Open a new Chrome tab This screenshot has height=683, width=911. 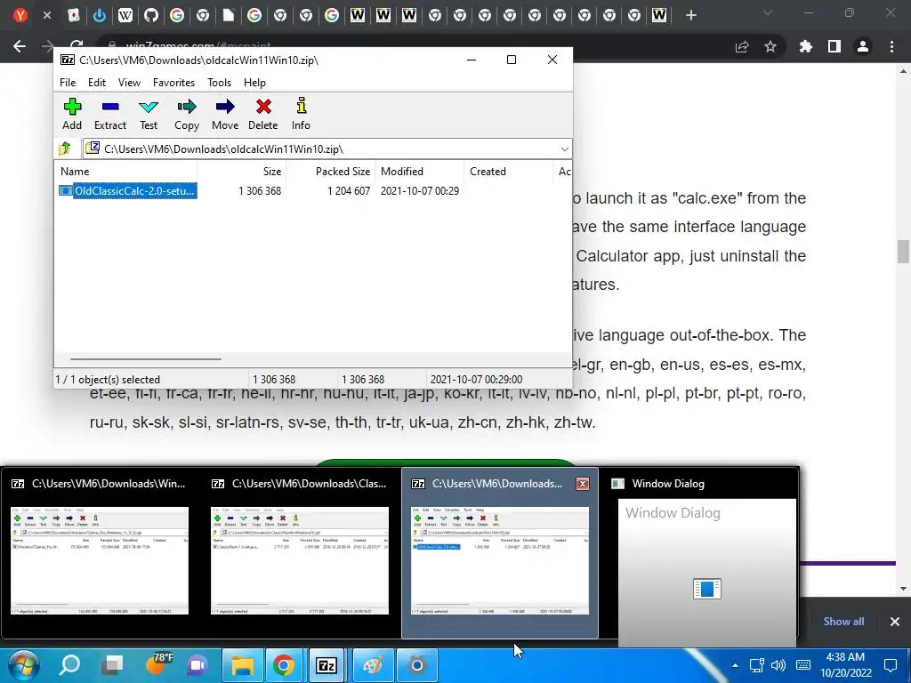click(690, 16)
